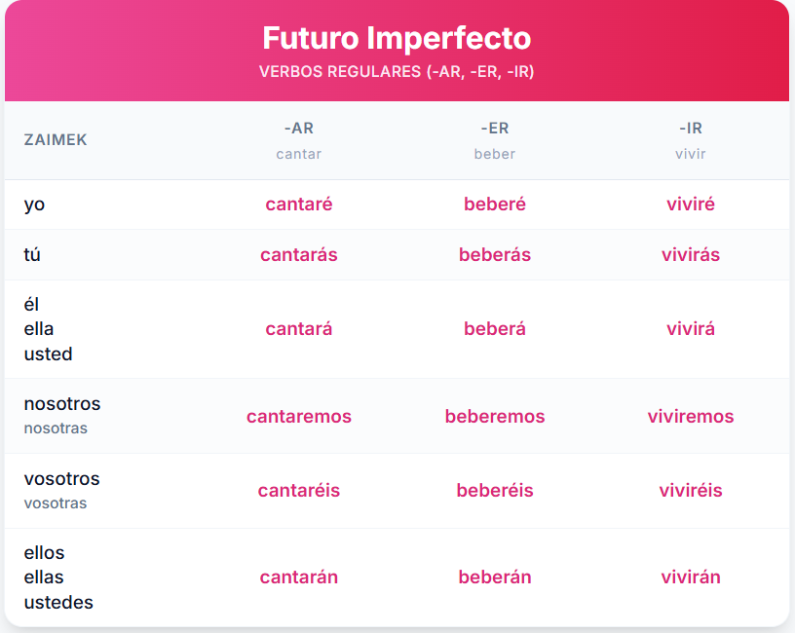Click the word beberemos
This screenshot has width=795, height=633.
coord(494,416)
